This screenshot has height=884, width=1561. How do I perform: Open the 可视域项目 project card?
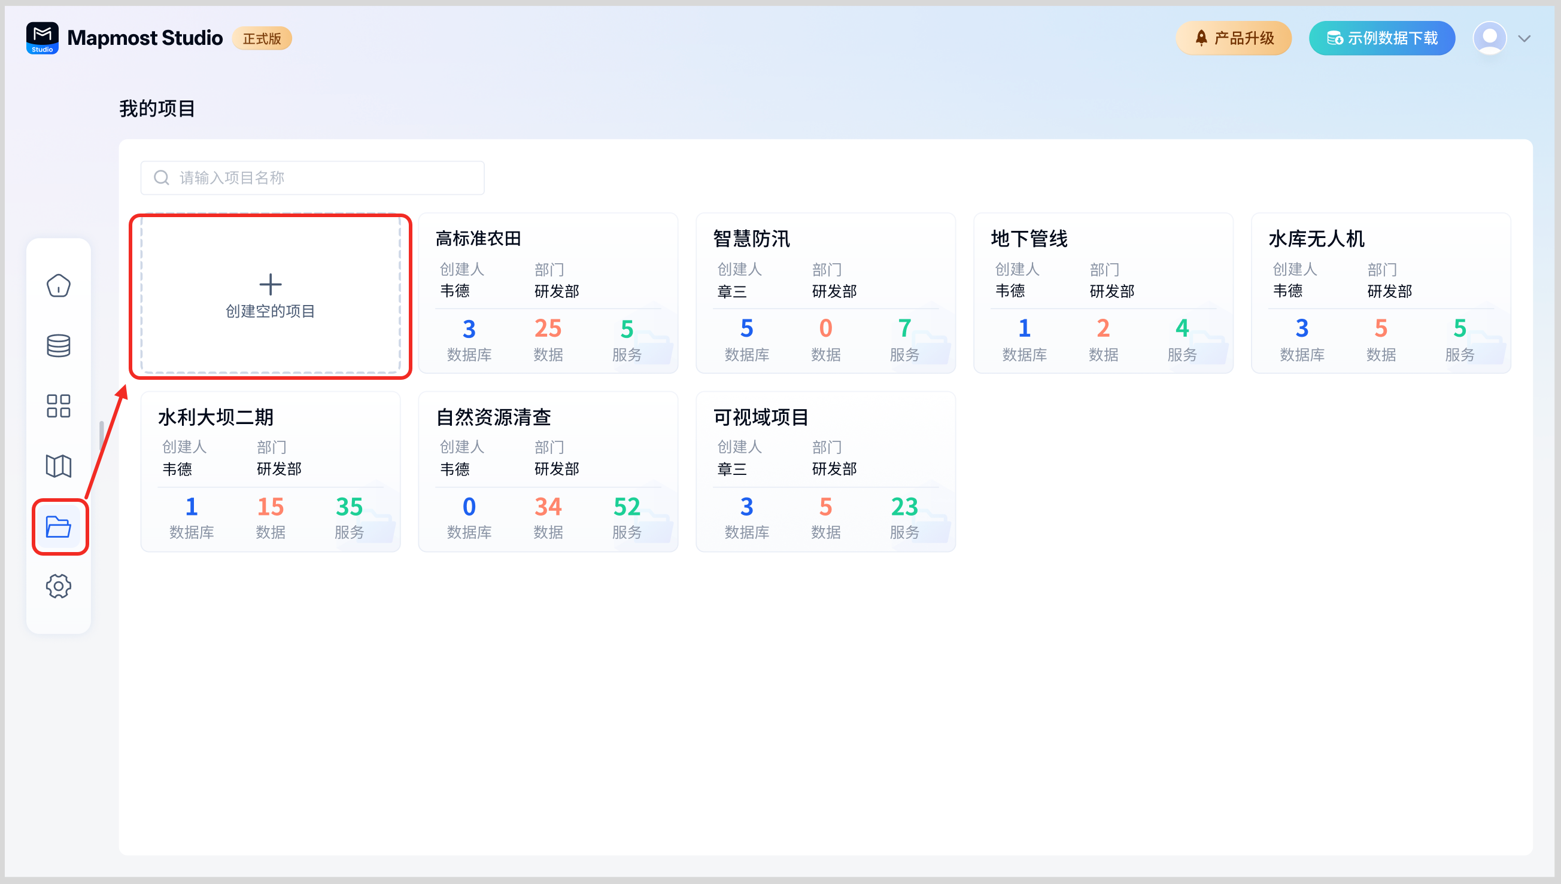[x=825, y=471]
